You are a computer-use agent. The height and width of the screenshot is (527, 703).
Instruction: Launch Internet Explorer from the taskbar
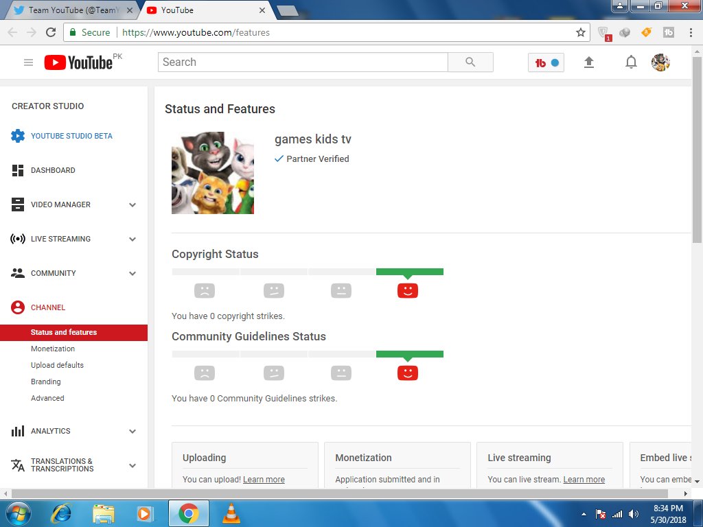[60, 514]
